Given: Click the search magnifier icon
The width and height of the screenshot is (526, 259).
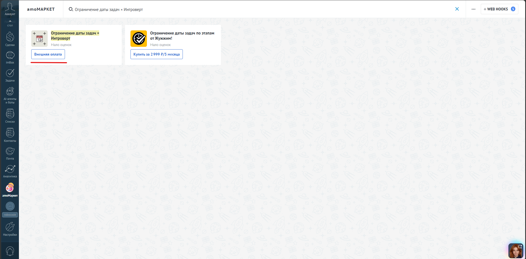Looking at the screenshot, I should [71, 9].
